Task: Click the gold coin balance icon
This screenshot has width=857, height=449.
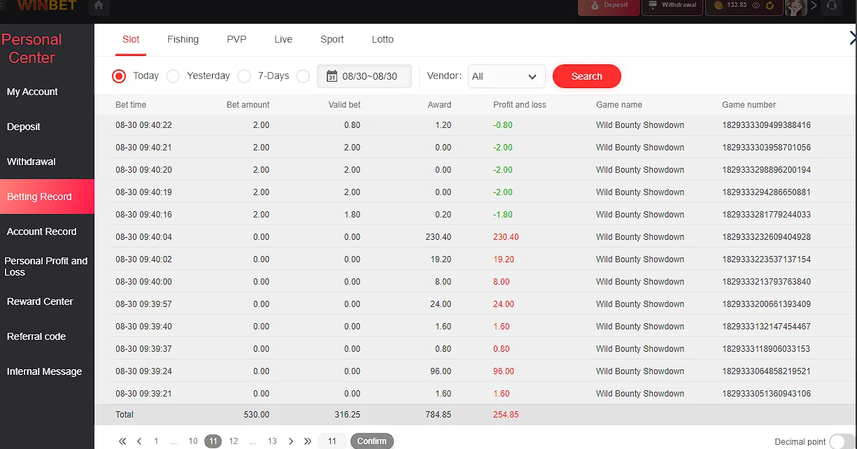Action: [718, 6]
